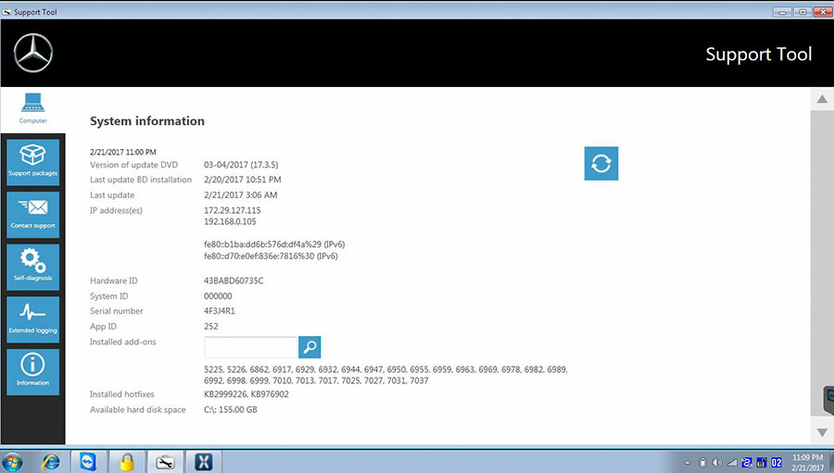Click the scrollbar up arrow
The image size is (834, 473).
tap(822, 99)
